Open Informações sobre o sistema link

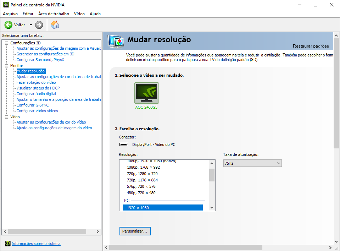click(36, 244)
